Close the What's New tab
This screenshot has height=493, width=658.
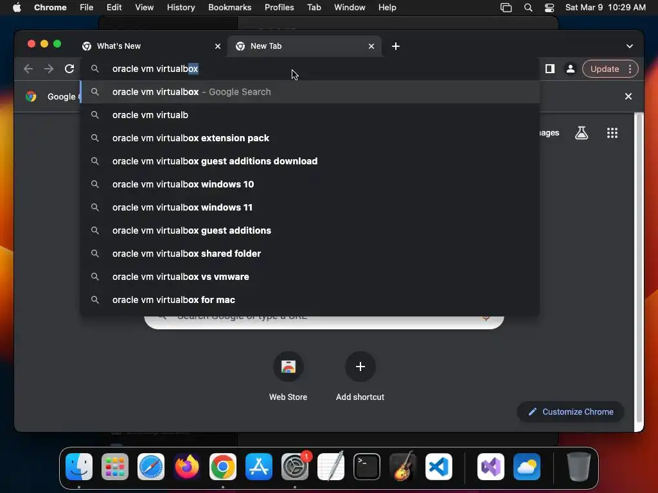pyautogui.click(x=218, y=46)
